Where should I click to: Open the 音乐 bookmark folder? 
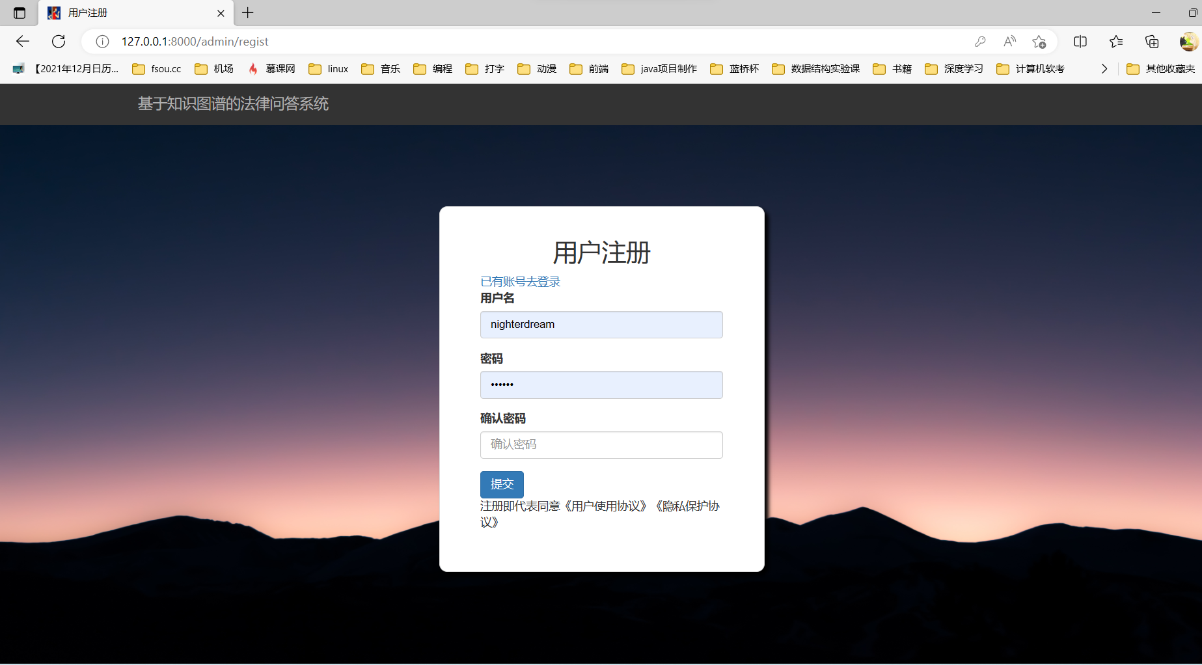pos(381,69)
